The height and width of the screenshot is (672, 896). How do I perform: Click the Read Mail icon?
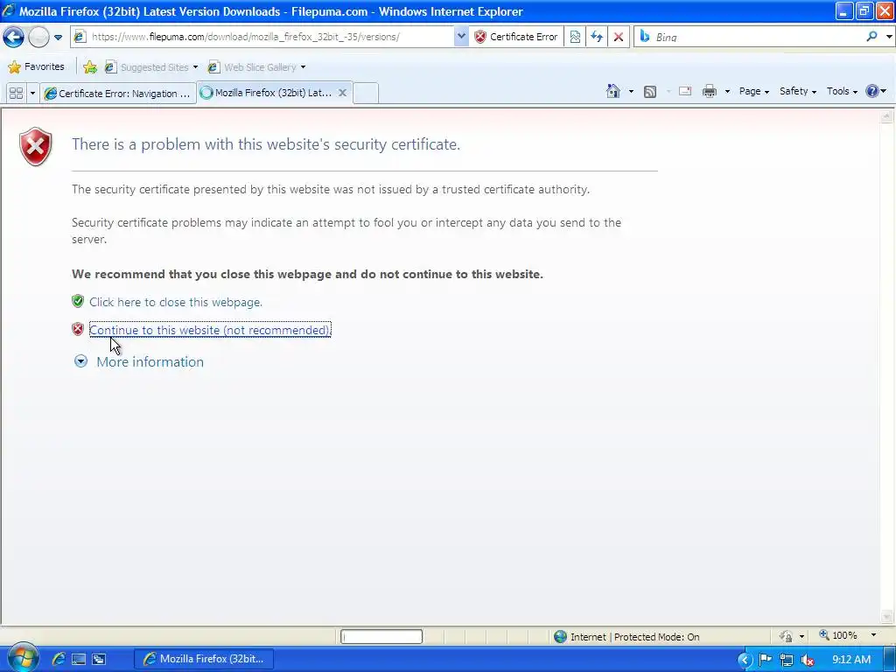[x=684, y=91]
